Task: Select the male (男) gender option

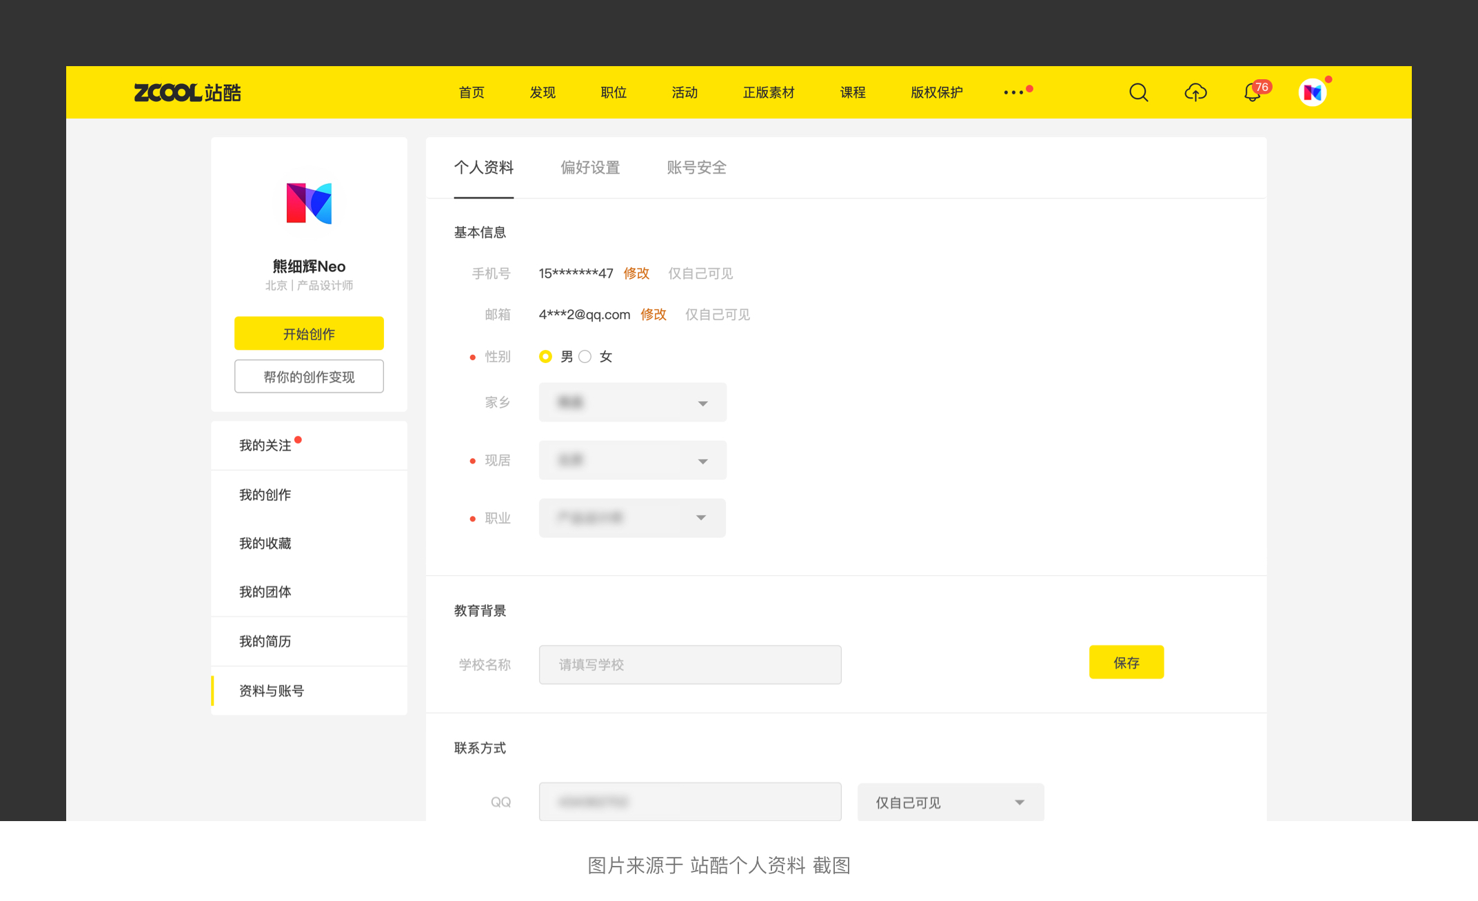Action: point(545,356)
